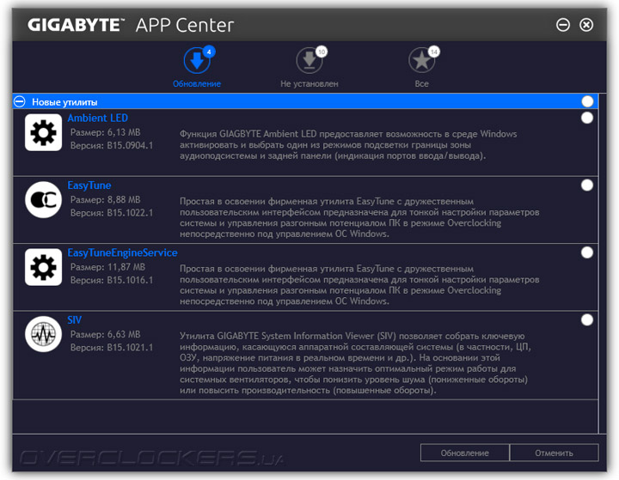Viewport: 619px width, 480px height.
Task: Open the EasyTuneEngineService title link
Action: tap(122, 252)
